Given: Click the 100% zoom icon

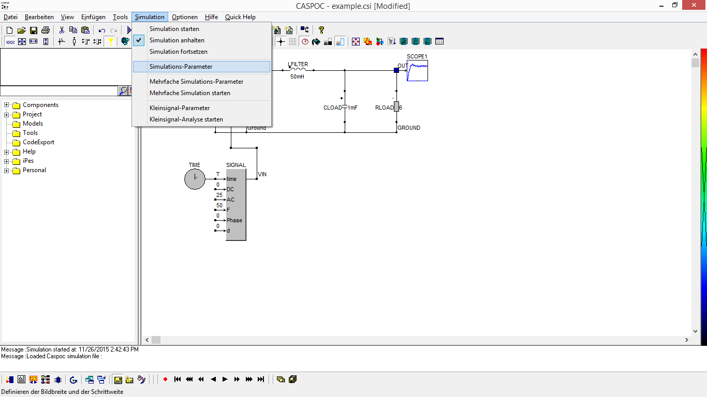Looking at the screenshot, I should 10,42.
